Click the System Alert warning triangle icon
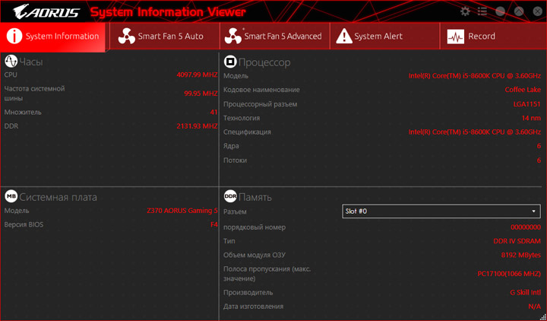Viewport: 547px width, 321px height. (x=344, y=37)
